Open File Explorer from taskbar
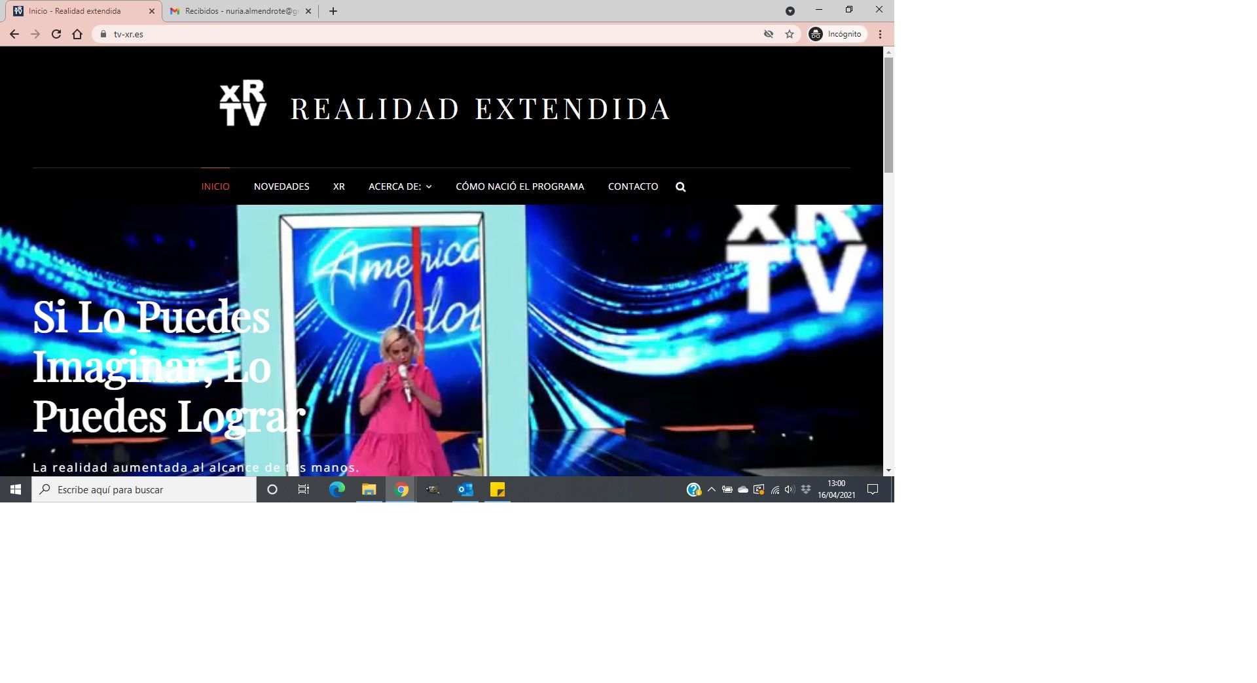This screenshot has width=1257, height=683. pos(369,489)
